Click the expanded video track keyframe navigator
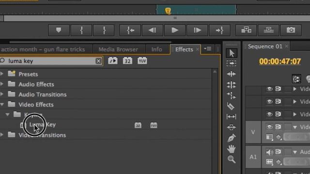The image size is (310, 174). pyautogui.click(x=296, y=137)
